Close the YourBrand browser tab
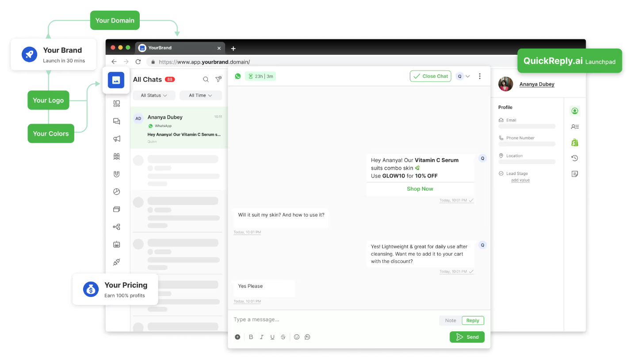This screenshot has width=642, height=357. [x=219, y=48]
